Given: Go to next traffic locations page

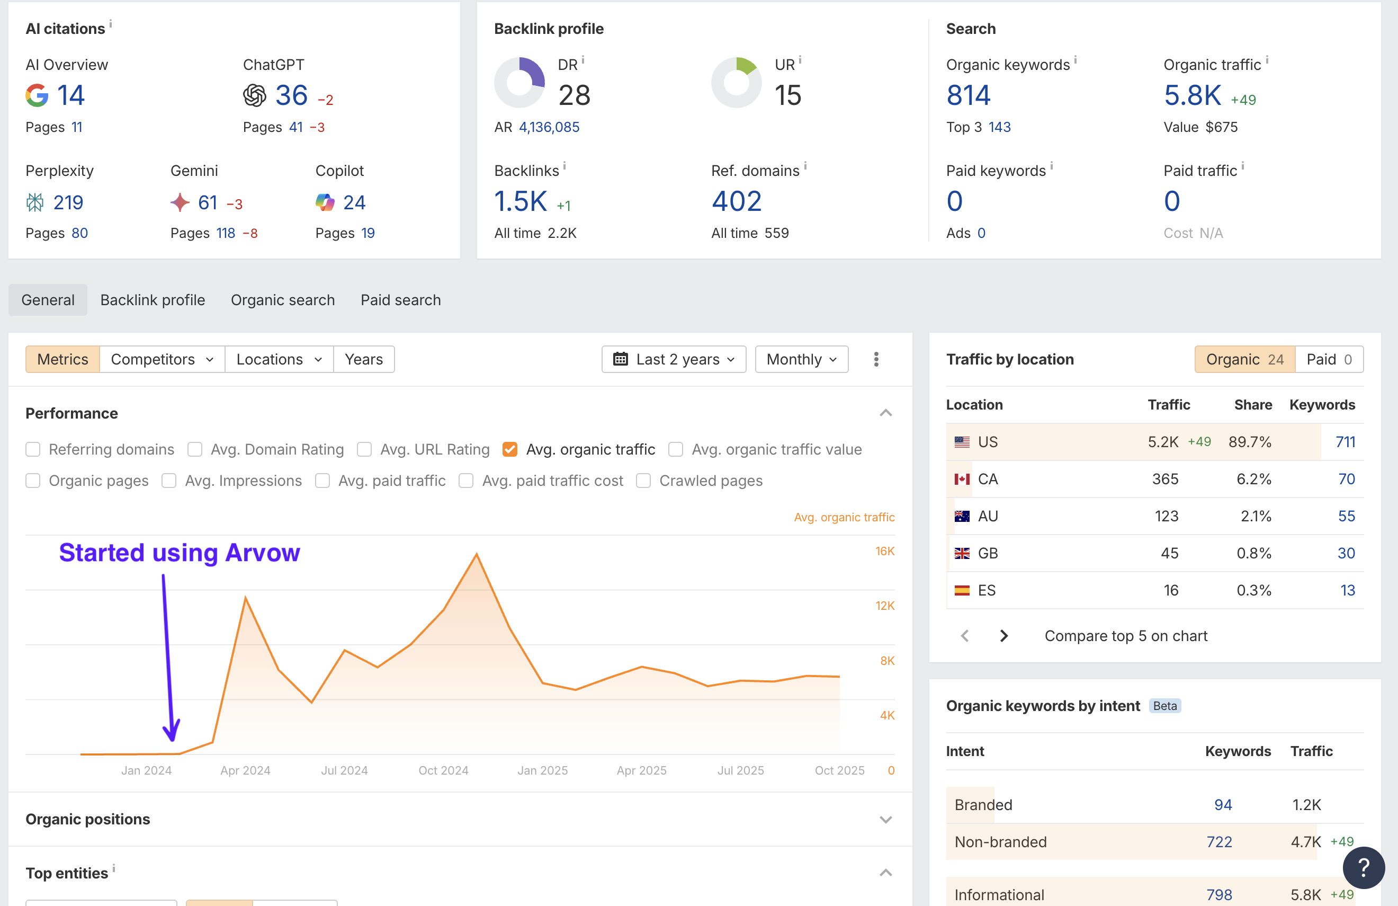Looking at the screenshot, I should 1004,636.
